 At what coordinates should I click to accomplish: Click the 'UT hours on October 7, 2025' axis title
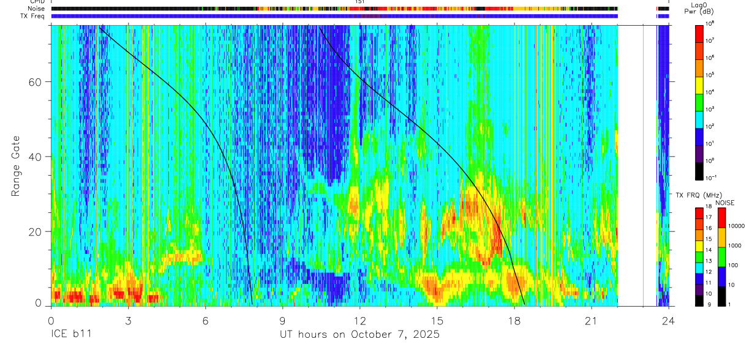(359, 335)
